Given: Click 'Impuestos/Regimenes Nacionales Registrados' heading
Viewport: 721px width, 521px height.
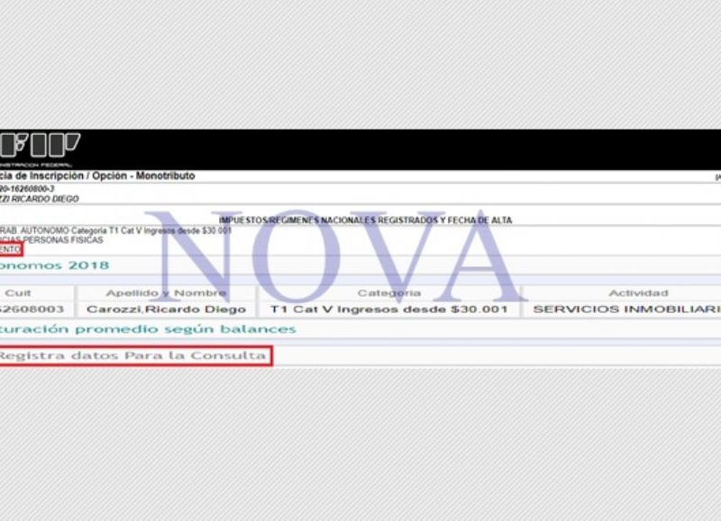Looking at the screenshot, I should pyautogui.click(x=365, y=220).
